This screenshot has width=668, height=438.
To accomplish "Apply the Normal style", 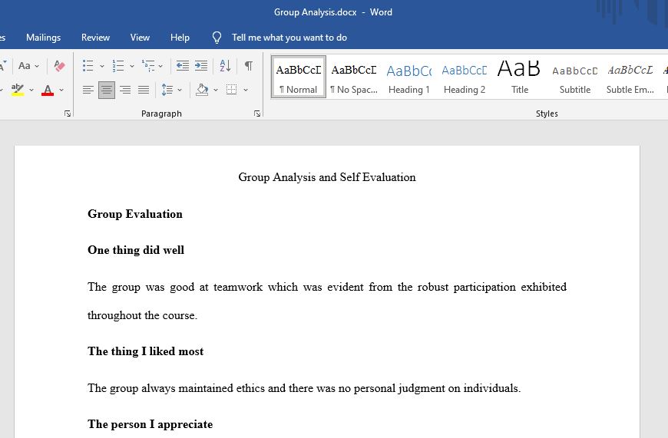I will 298,77.
